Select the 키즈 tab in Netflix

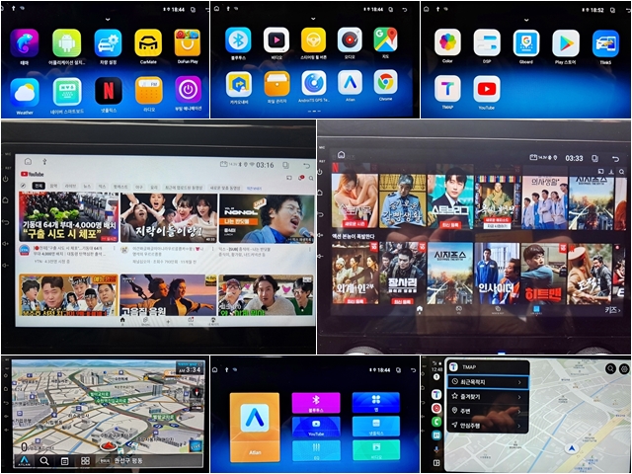[x=611, y=309]
